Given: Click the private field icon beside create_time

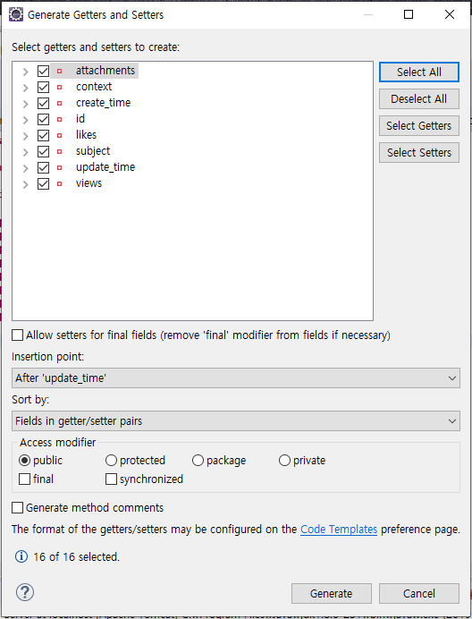Looking at the screenshot, I should [60, 104].
